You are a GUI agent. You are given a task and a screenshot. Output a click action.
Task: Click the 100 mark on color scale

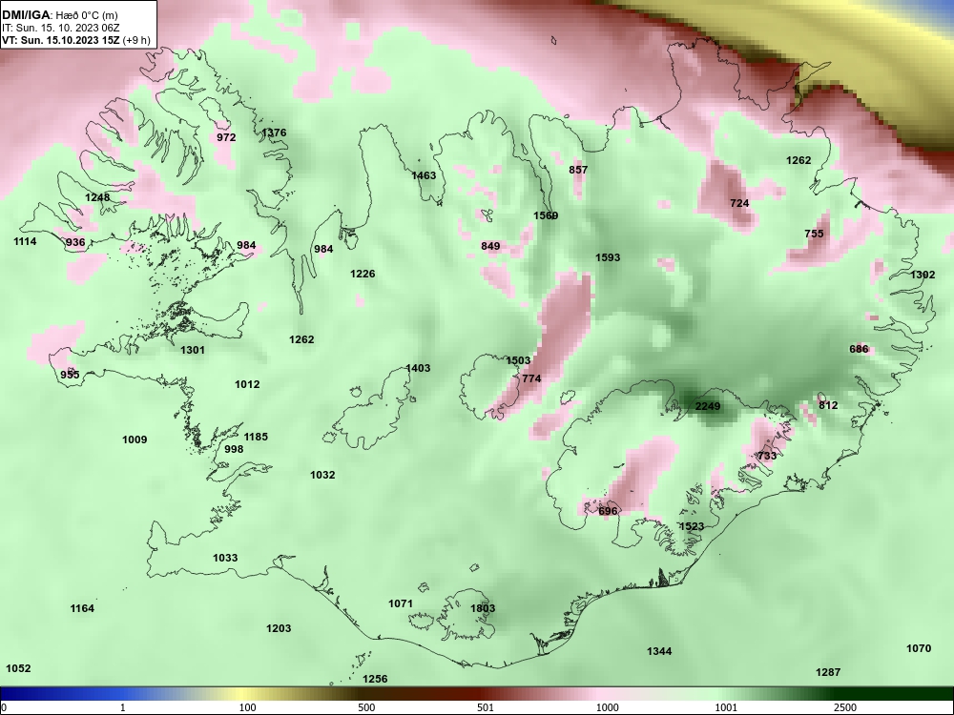click(247, 707)
